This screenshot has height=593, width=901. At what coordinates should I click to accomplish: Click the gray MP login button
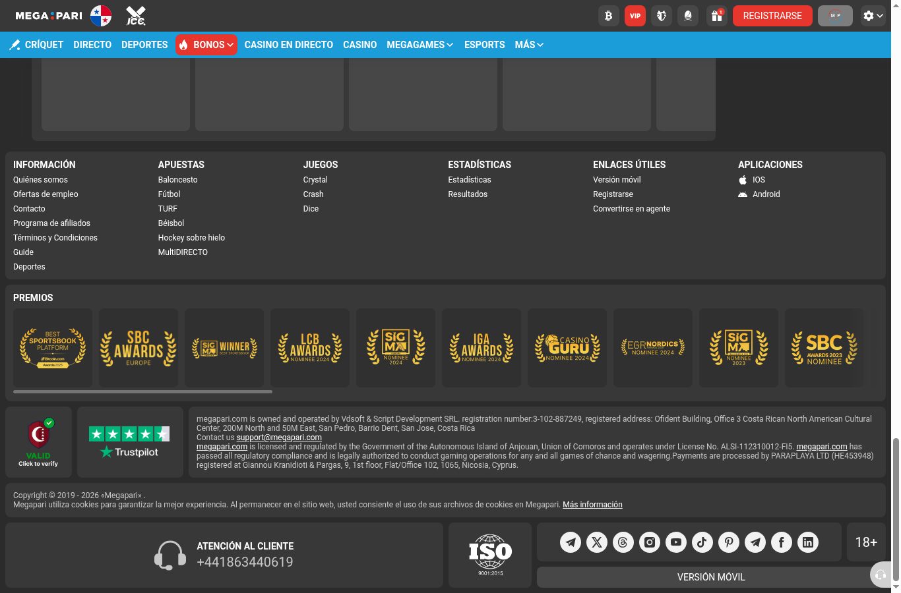pos(835,16)
